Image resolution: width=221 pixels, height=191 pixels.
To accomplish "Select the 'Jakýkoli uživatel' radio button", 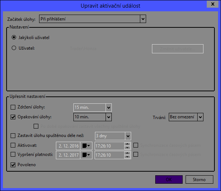I will click(x=14, y=37).
